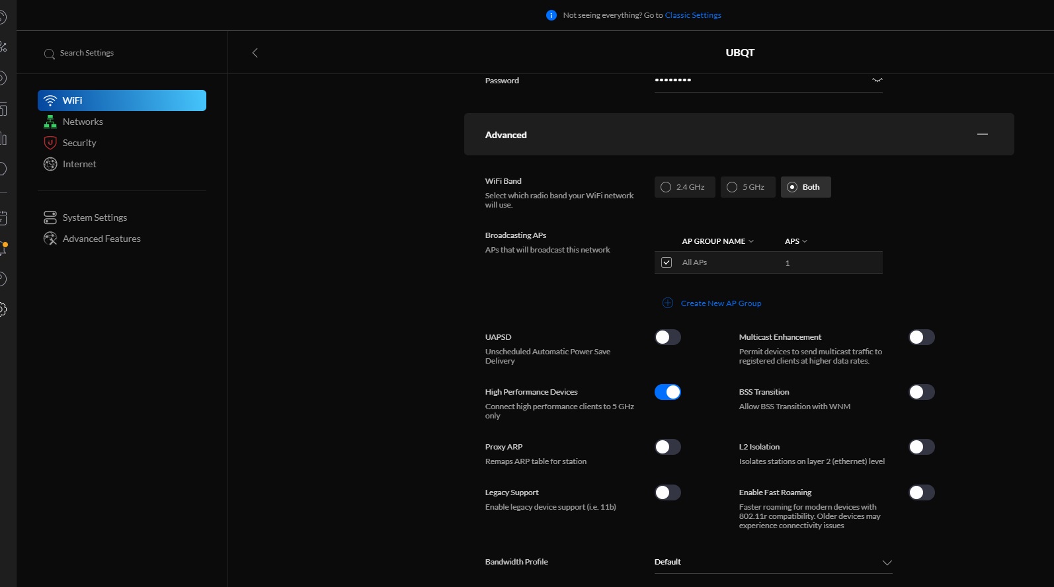Collapse the Advanced section
The height and width of the screenshot is (587, 1054).
coord(983,134)
